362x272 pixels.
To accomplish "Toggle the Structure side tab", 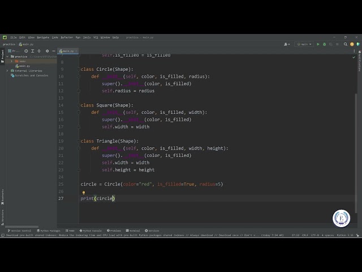I will click(x=2, y=217).
